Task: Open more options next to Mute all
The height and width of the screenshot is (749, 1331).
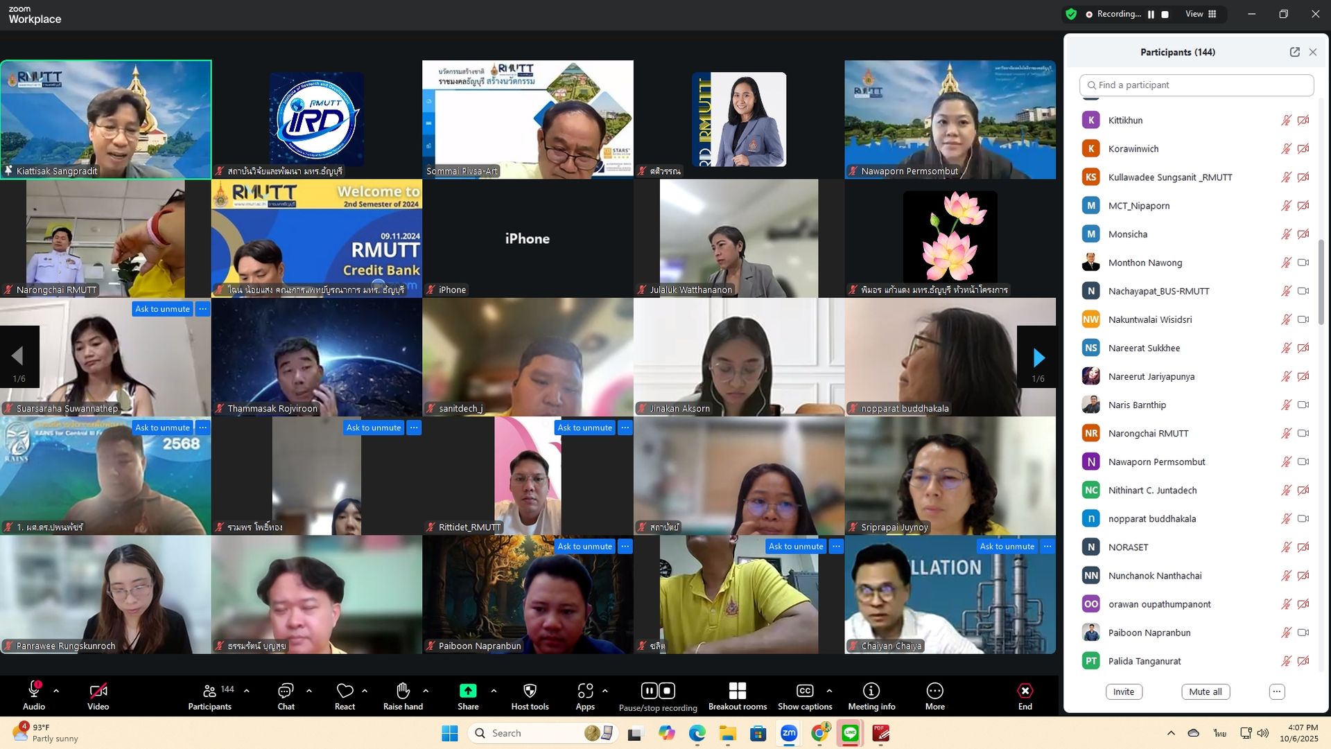Action: (1277, 691)
